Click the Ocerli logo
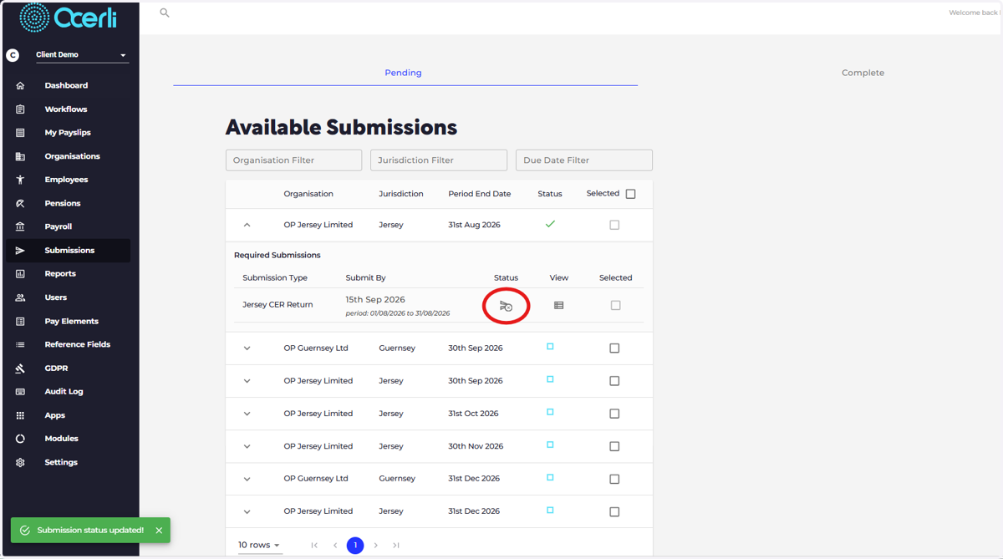 point(68,17)
